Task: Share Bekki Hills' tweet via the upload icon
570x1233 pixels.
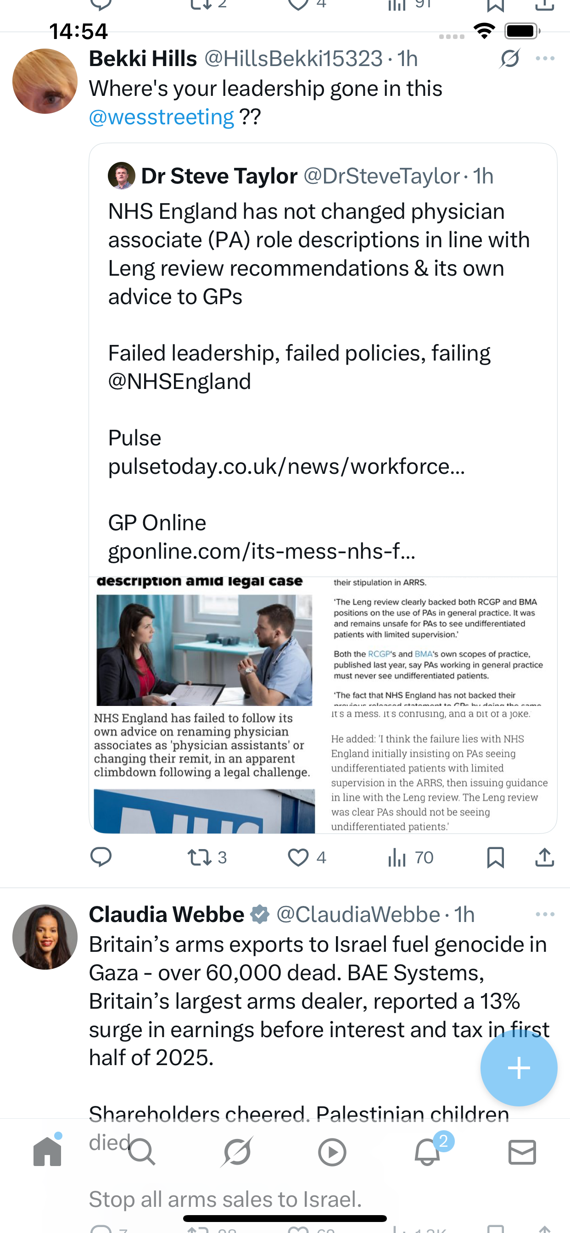Action: coord(545,857)
